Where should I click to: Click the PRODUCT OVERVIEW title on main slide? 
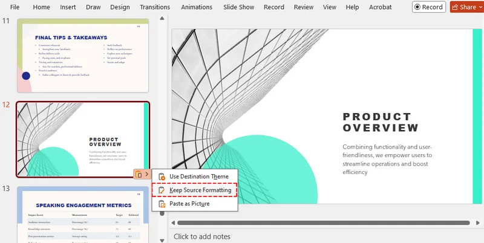(x=381, y=122)
